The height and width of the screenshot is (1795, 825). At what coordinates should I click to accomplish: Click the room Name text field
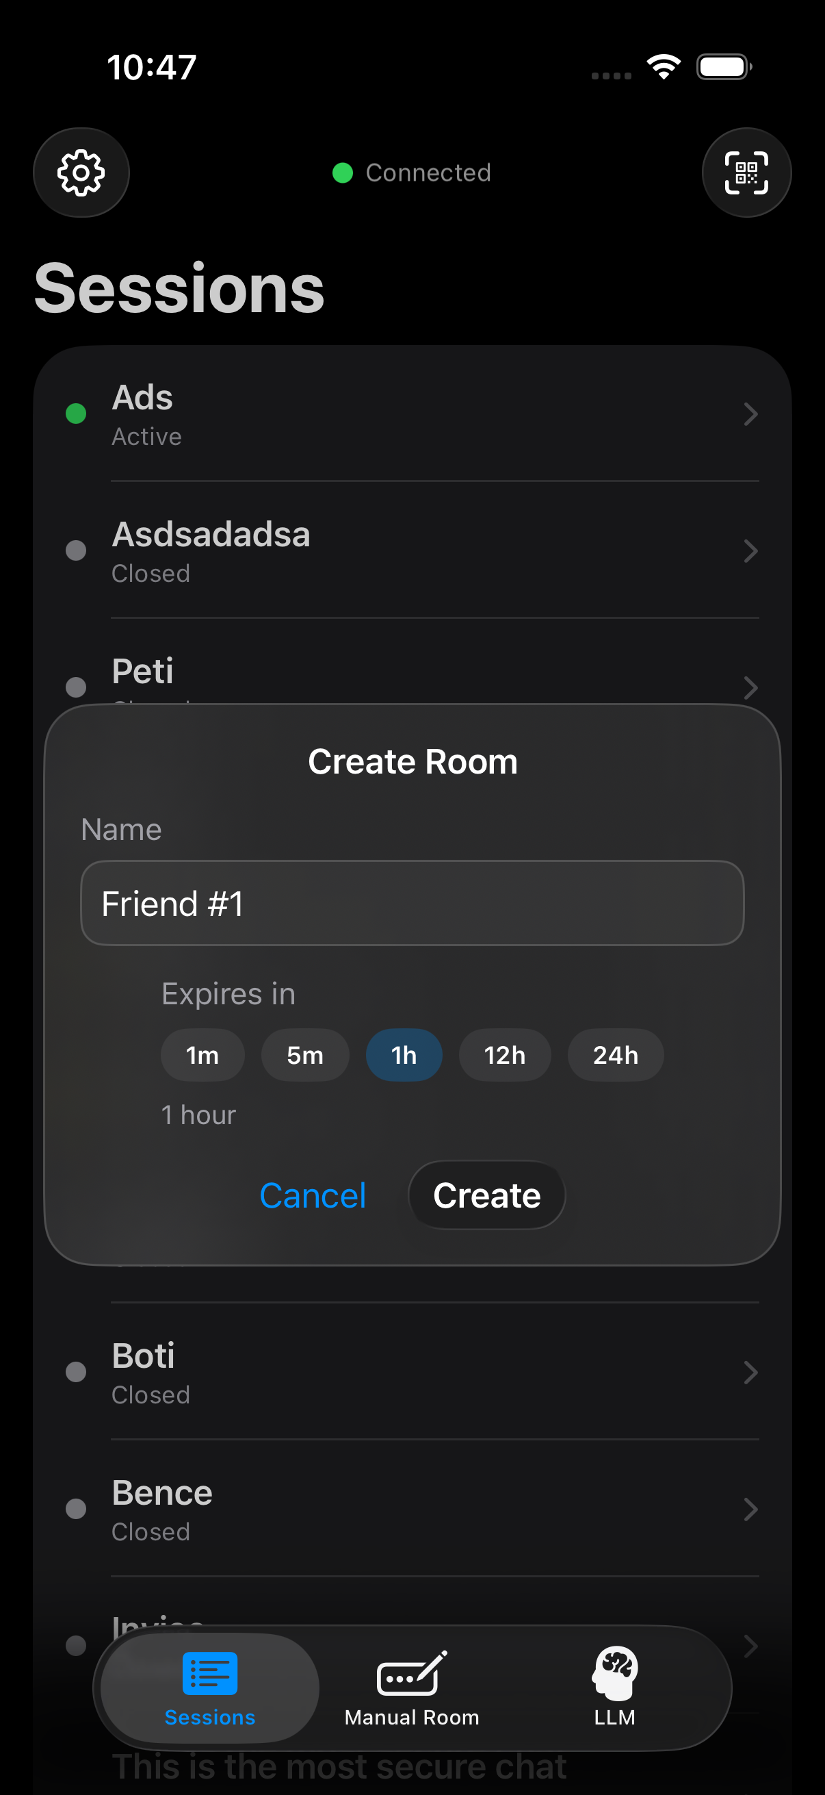tap(412, 903)
